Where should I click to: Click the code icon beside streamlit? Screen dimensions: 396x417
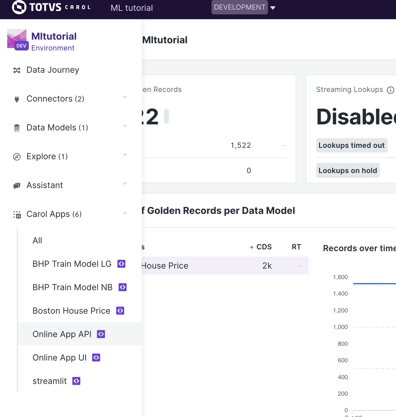point(76,381)
